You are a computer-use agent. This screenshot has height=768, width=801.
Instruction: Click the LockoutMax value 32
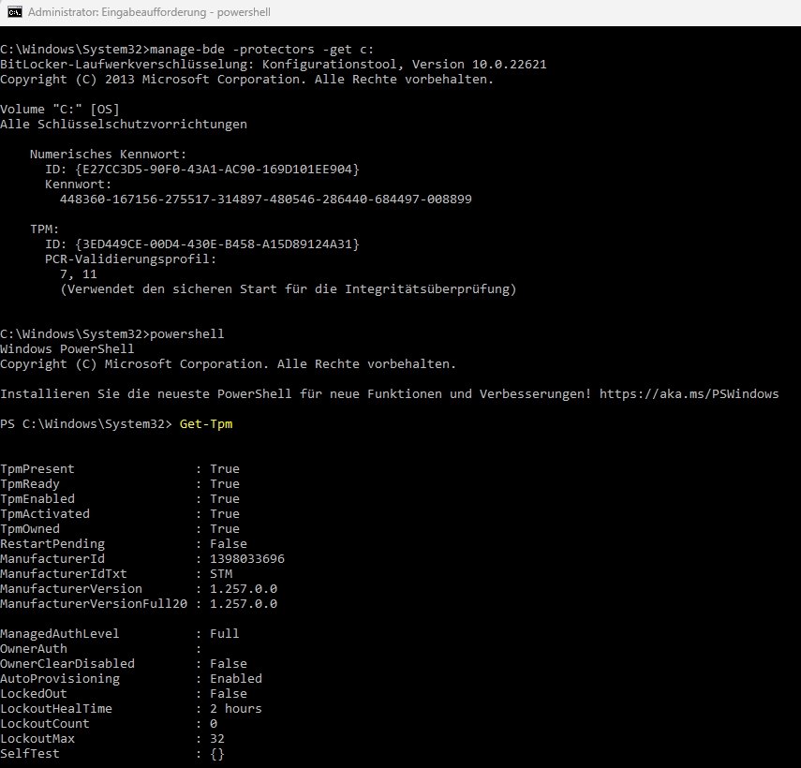217,739
